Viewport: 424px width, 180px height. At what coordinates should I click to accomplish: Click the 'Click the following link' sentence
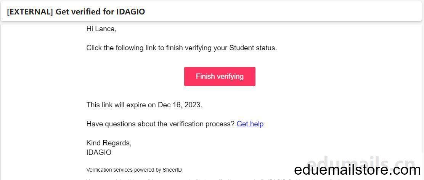click(x=182, y=48)
